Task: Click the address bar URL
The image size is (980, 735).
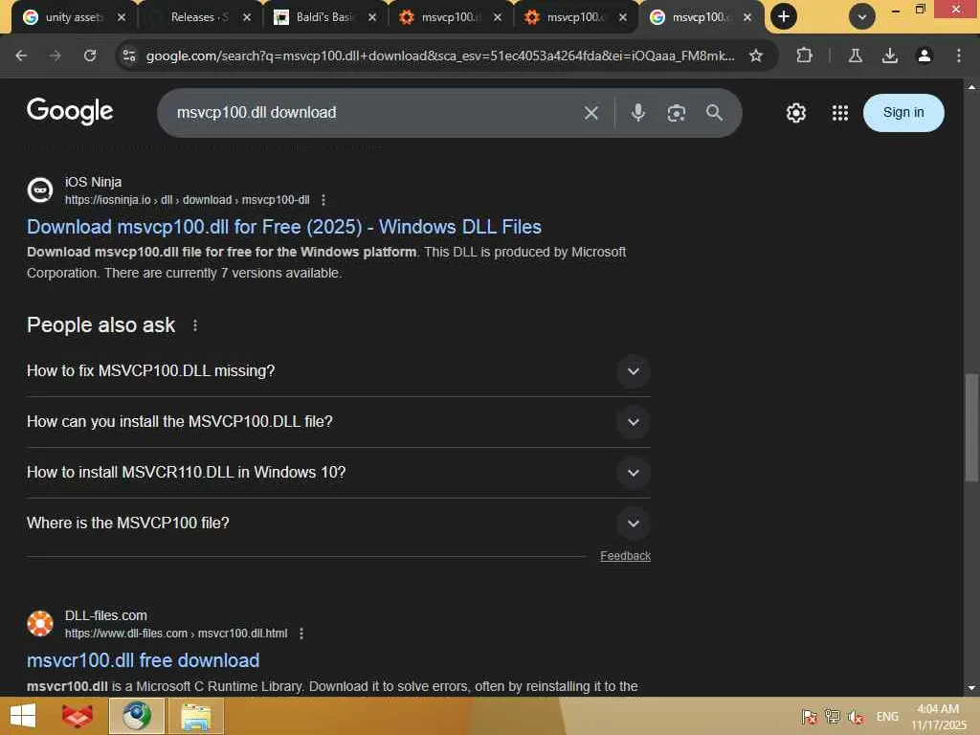Action: 440,56
